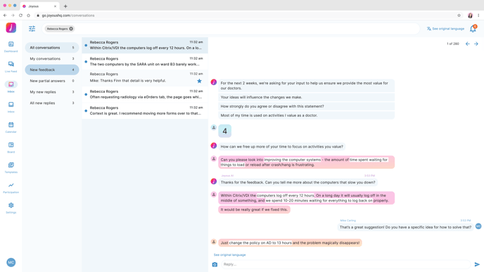Click the question 'How can we free up more of your time'

pyautogui.click(x=281, y=146)
